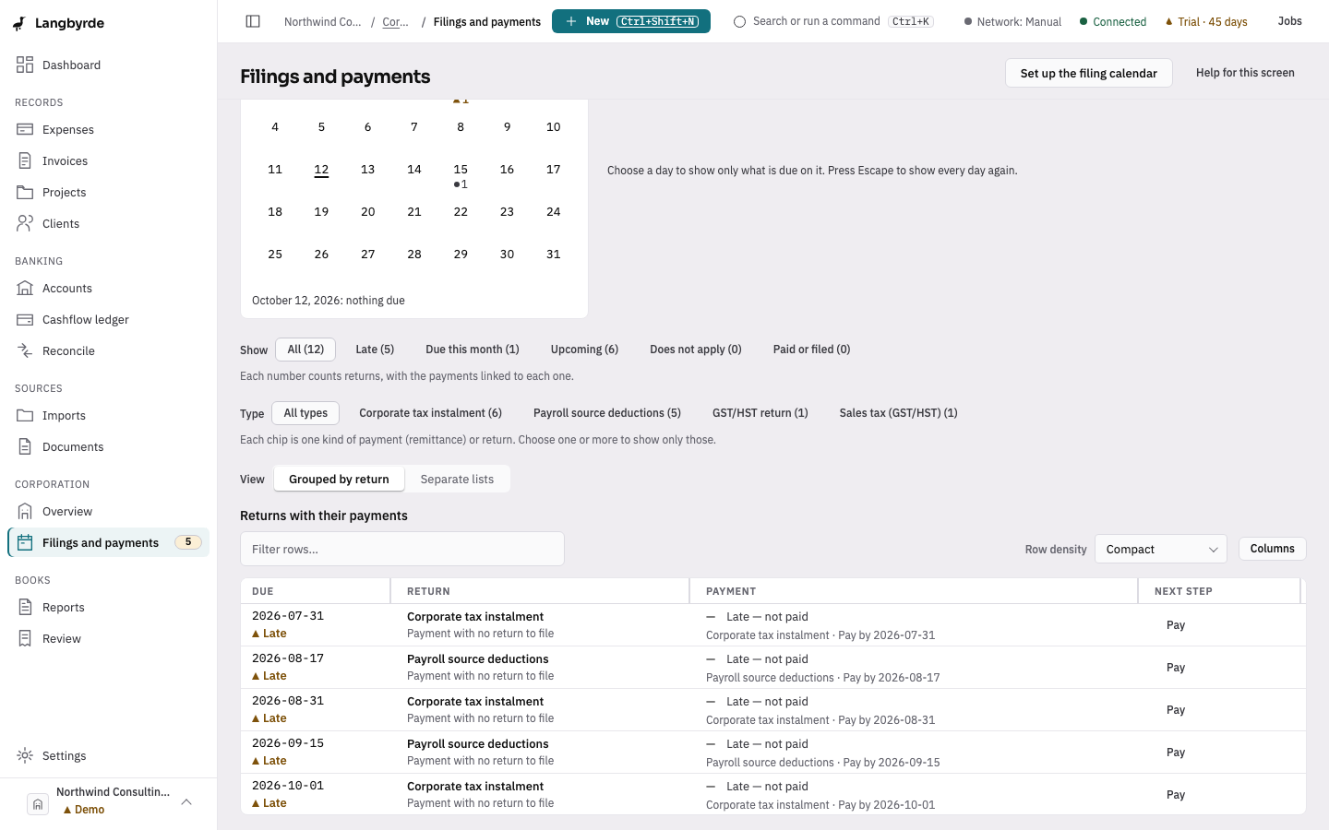Open the Dashboard icon in the sidebar
Image resolution: width=1329 pixels, height=830 pixels.
(x=25, y=65)
